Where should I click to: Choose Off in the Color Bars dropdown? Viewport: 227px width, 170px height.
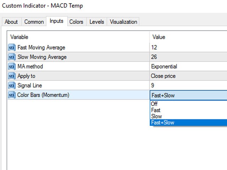(x=154, y=104)
